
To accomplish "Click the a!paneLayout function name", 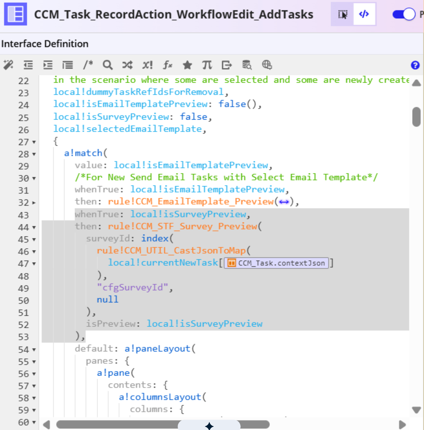I will pyautogui.click(x=157, y=349).
